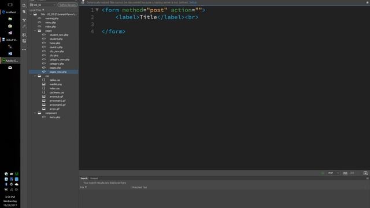The height and width of the screenshot is (208, 370).
Task: Switch to the localhost browser taskbar item
Action: point(10,12)
